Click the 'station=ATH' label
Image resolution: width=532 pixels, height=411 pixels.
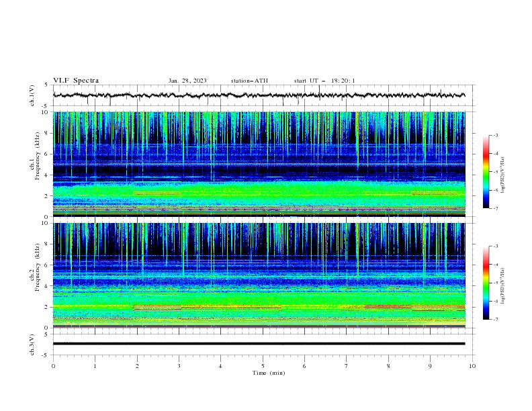[249, 81]
